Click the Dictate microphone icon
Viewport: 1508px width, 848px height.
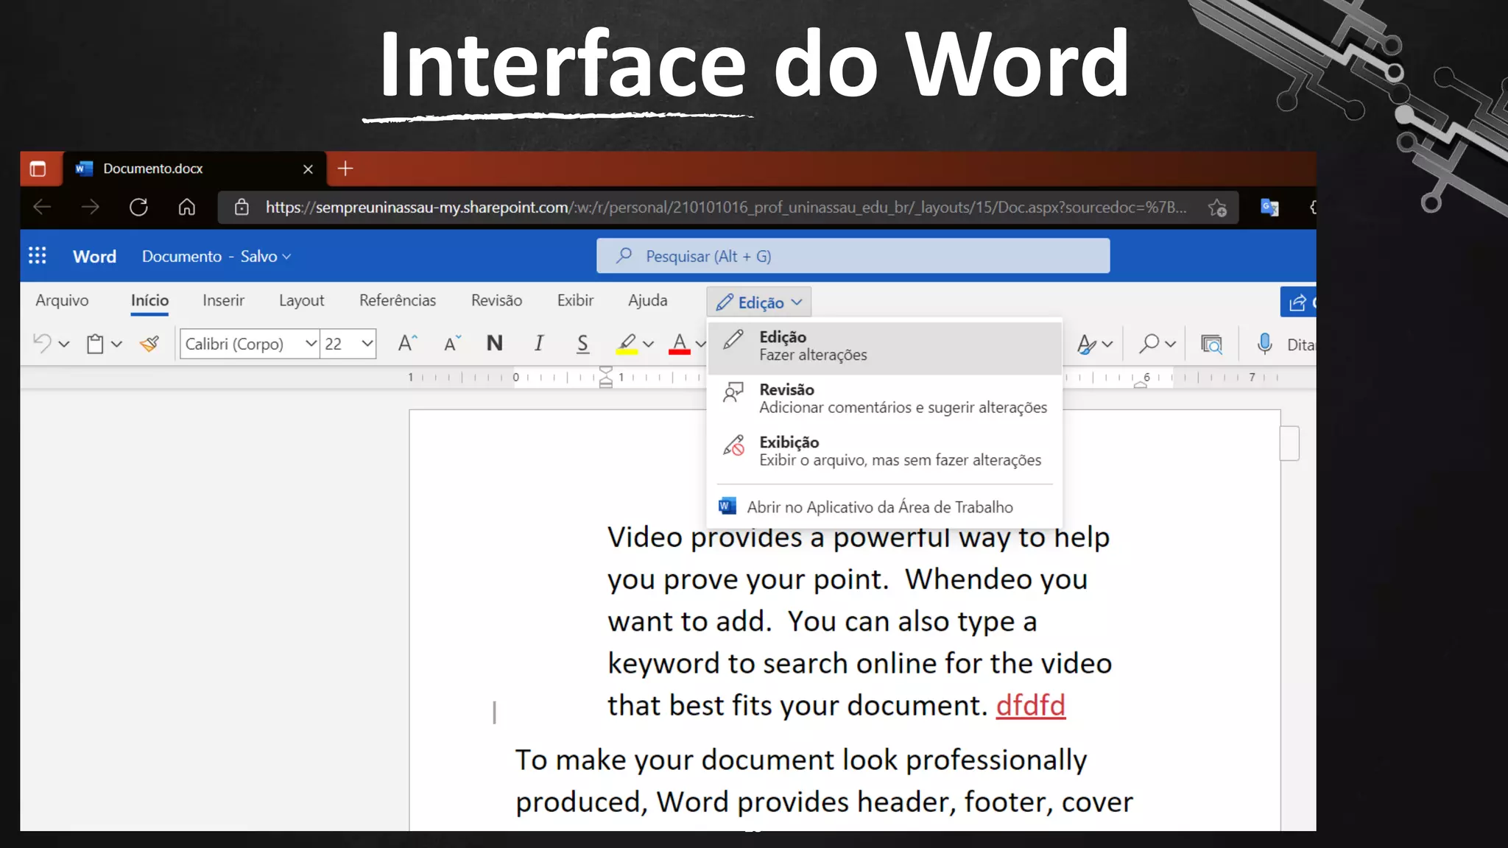coord(1264,344)
